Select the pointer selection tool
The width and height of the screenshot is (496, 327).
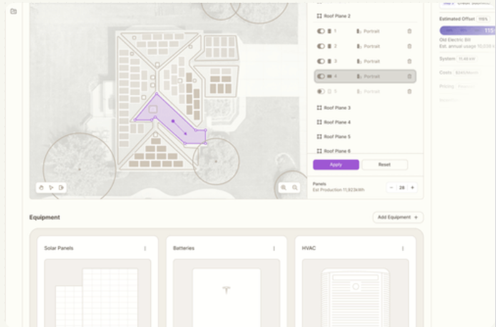(51, 188)
